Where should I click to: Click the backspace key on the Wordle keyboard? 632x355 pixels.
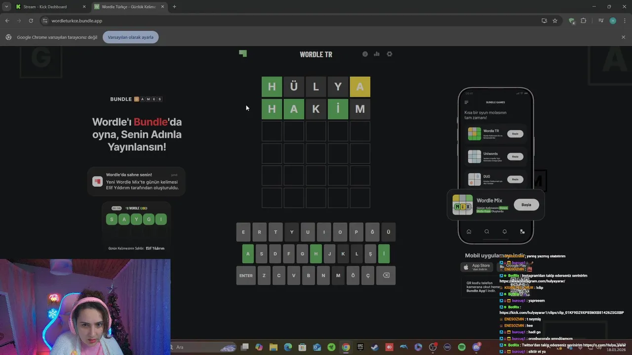tap(386, 276)
